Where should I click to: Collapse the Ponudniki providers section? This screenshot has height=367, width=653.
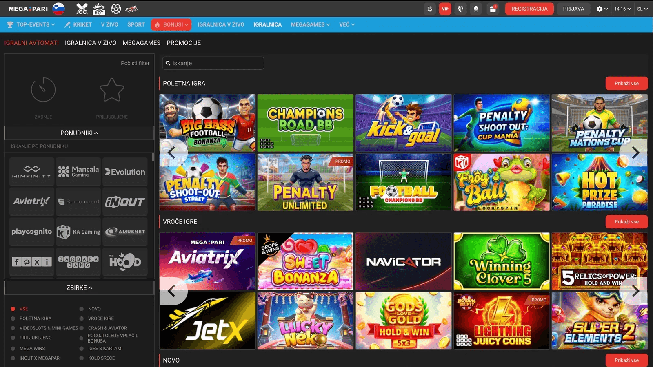[x=79, y=133]
